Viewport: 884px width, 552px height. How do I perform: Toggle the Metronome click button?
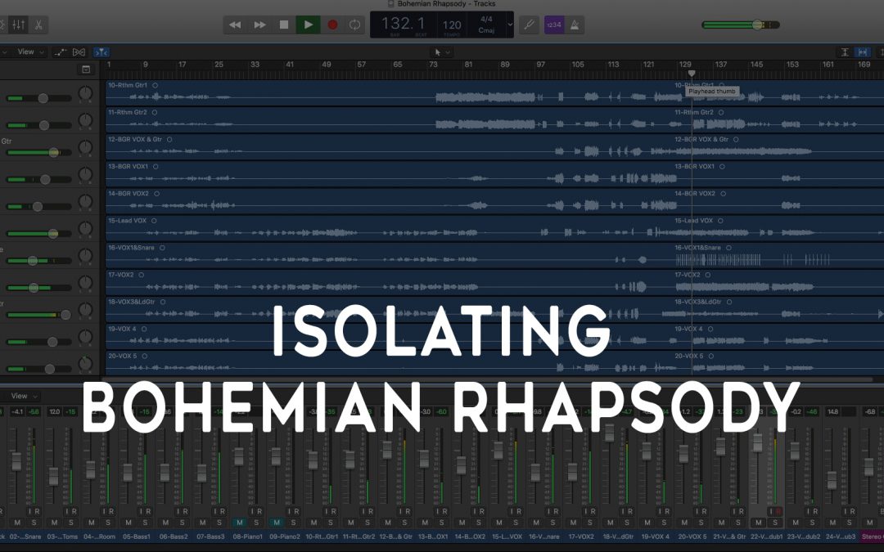click(x=574, y=25)
